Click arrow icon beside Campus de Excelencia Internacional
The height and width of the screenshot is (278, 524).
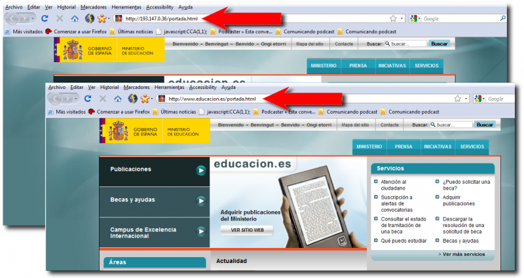click(201, 230)
